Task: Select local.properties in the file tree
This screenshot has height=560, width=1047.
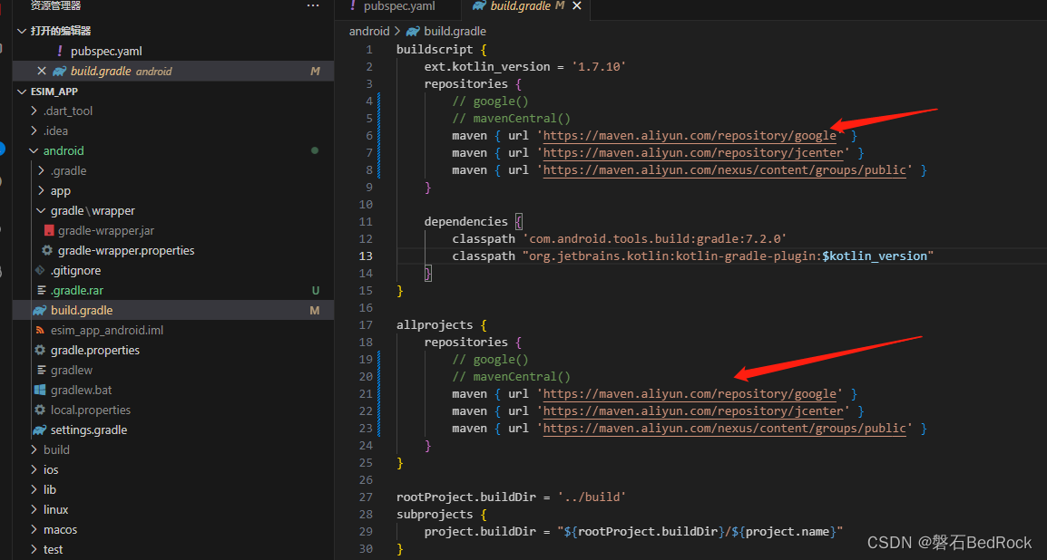Action: (89, 410)
